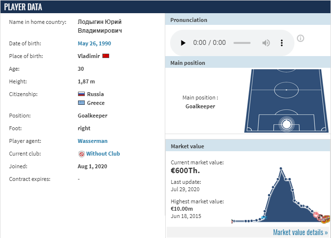Click the goalkeeper position marker on pitch
The height and width of the screenshot is (238, 331).
click(286, 124)
